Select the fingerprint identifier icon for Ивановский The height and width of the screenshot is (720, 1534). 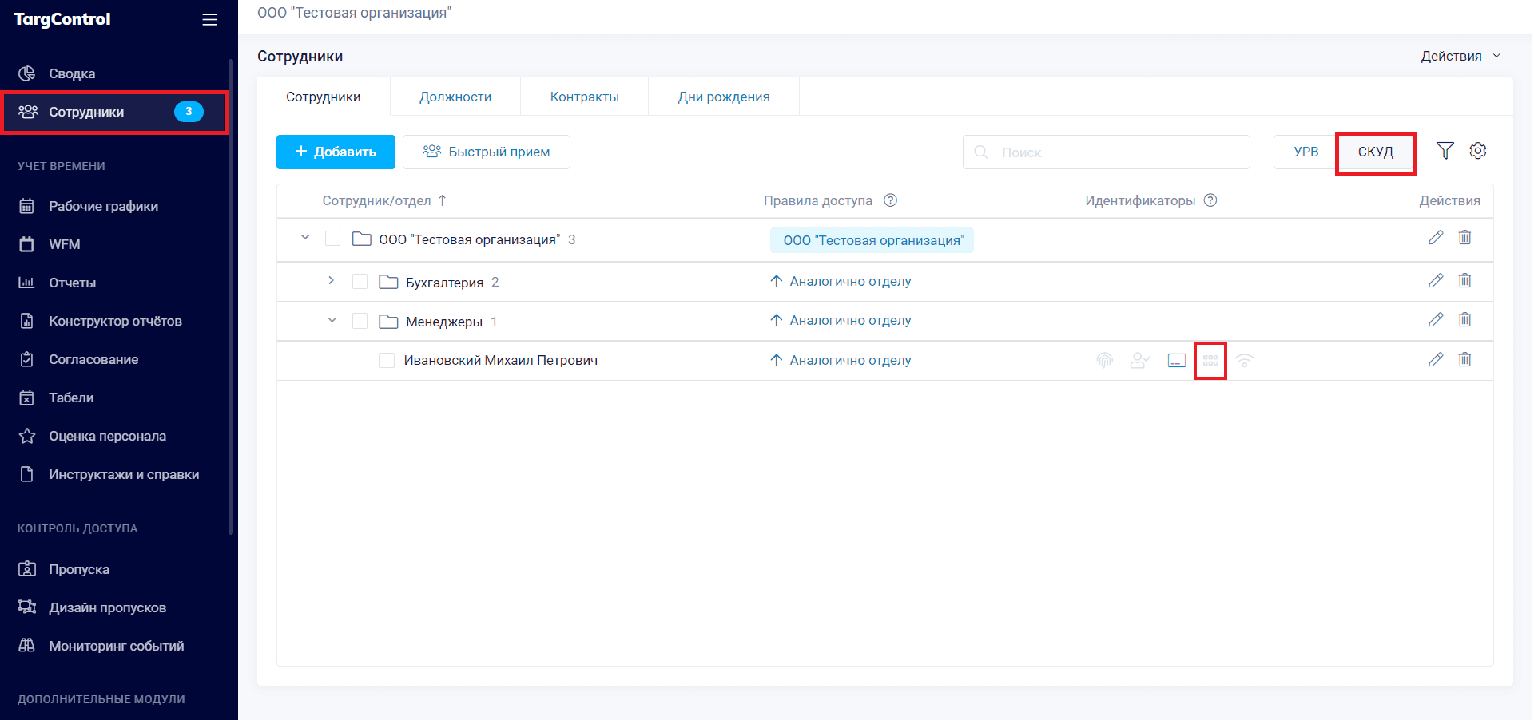pyautogui.click(x=1104, y=360)
